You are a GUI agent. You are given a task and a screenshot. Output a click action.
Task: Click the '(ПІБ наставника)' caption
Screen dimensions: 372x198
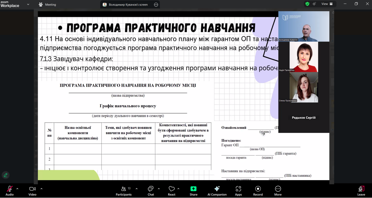(298, 175)
